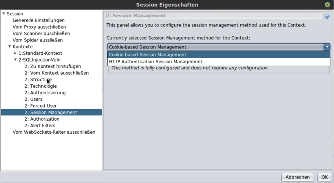Open 2: Alert Filters panel
This screenshot has height=183, width=334.
[x=40, y=126]
